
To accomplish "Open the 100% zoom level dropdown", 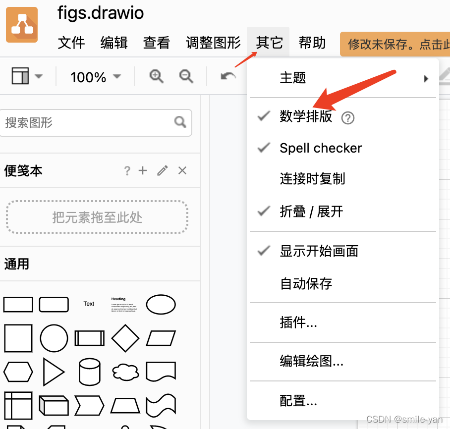I will (95, 77).
